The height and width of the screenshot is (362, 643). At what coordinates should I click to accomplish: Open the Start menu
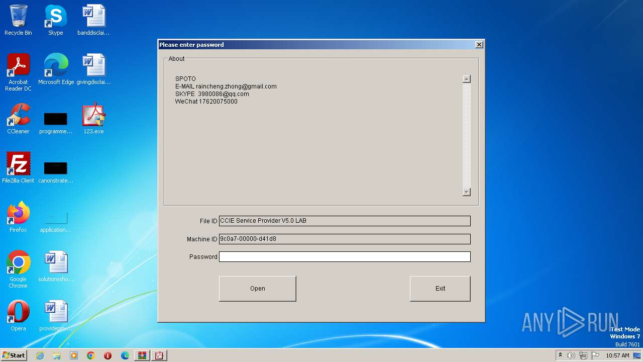[x=14, y=355]
